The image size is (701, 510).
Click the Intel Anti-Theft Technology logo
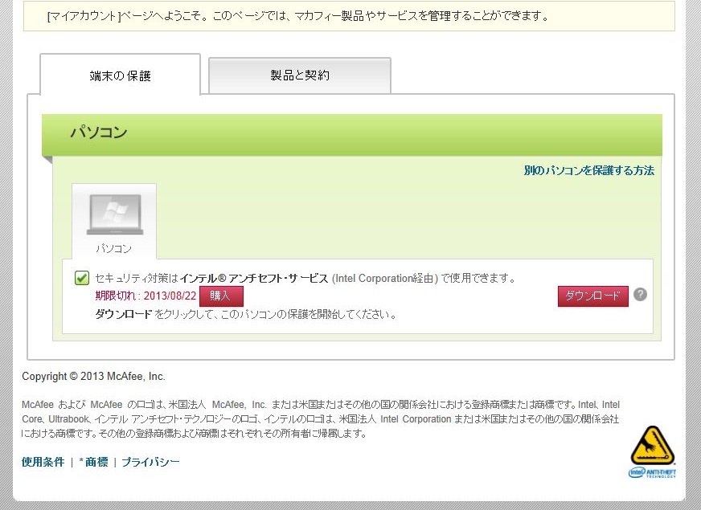pos(652,452)
